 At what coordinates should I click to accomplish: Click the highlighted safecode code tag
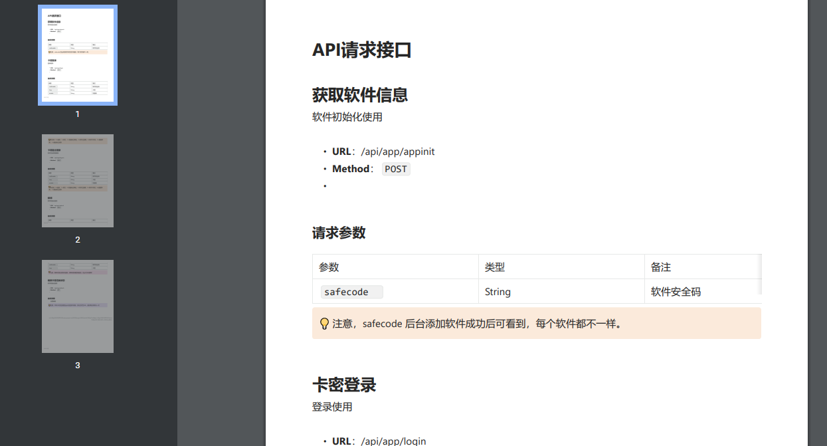coord(350,291)
